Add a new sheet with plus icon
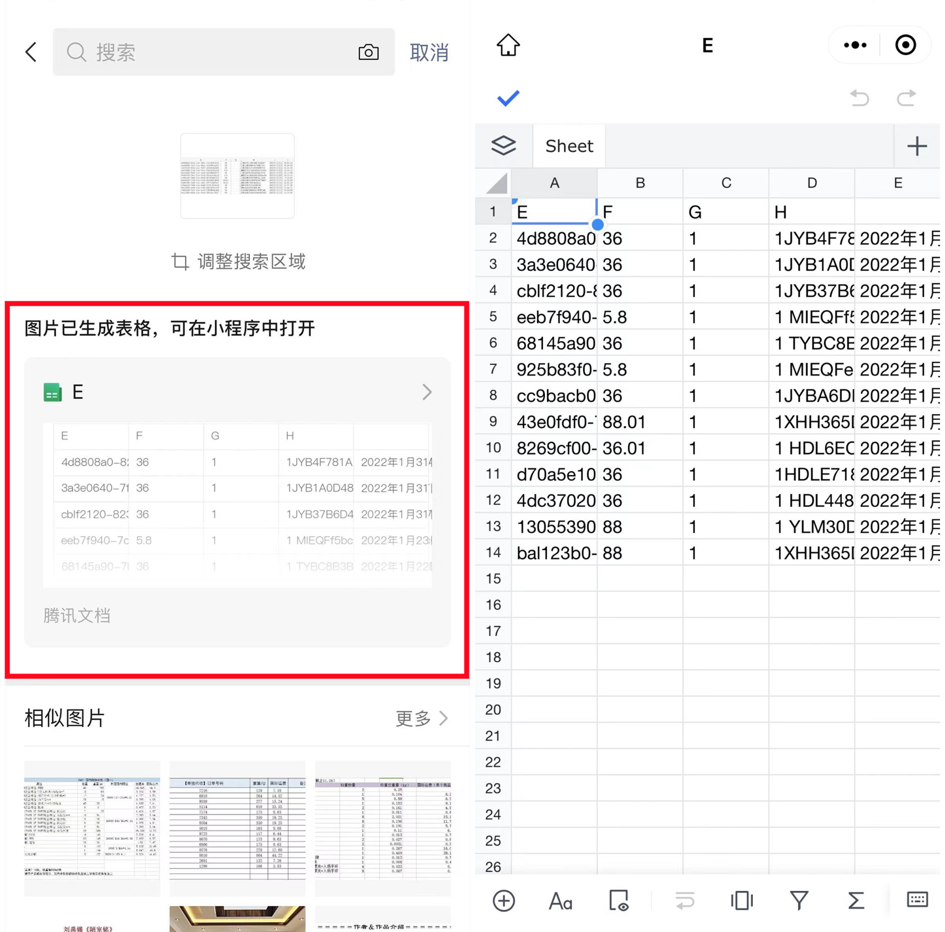 (x=917, y=146)
